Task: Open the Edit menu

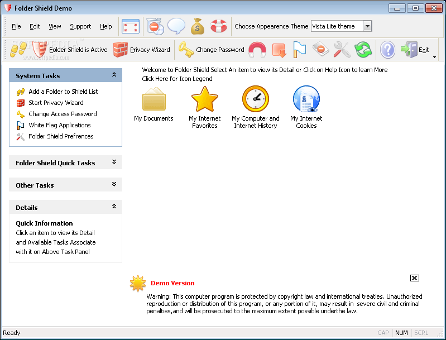Action: tap(35, 26)
